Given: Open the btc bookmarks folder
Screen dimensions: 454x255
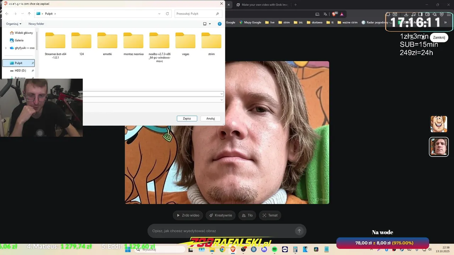Looking at the screenshot, I should (298, 22).
